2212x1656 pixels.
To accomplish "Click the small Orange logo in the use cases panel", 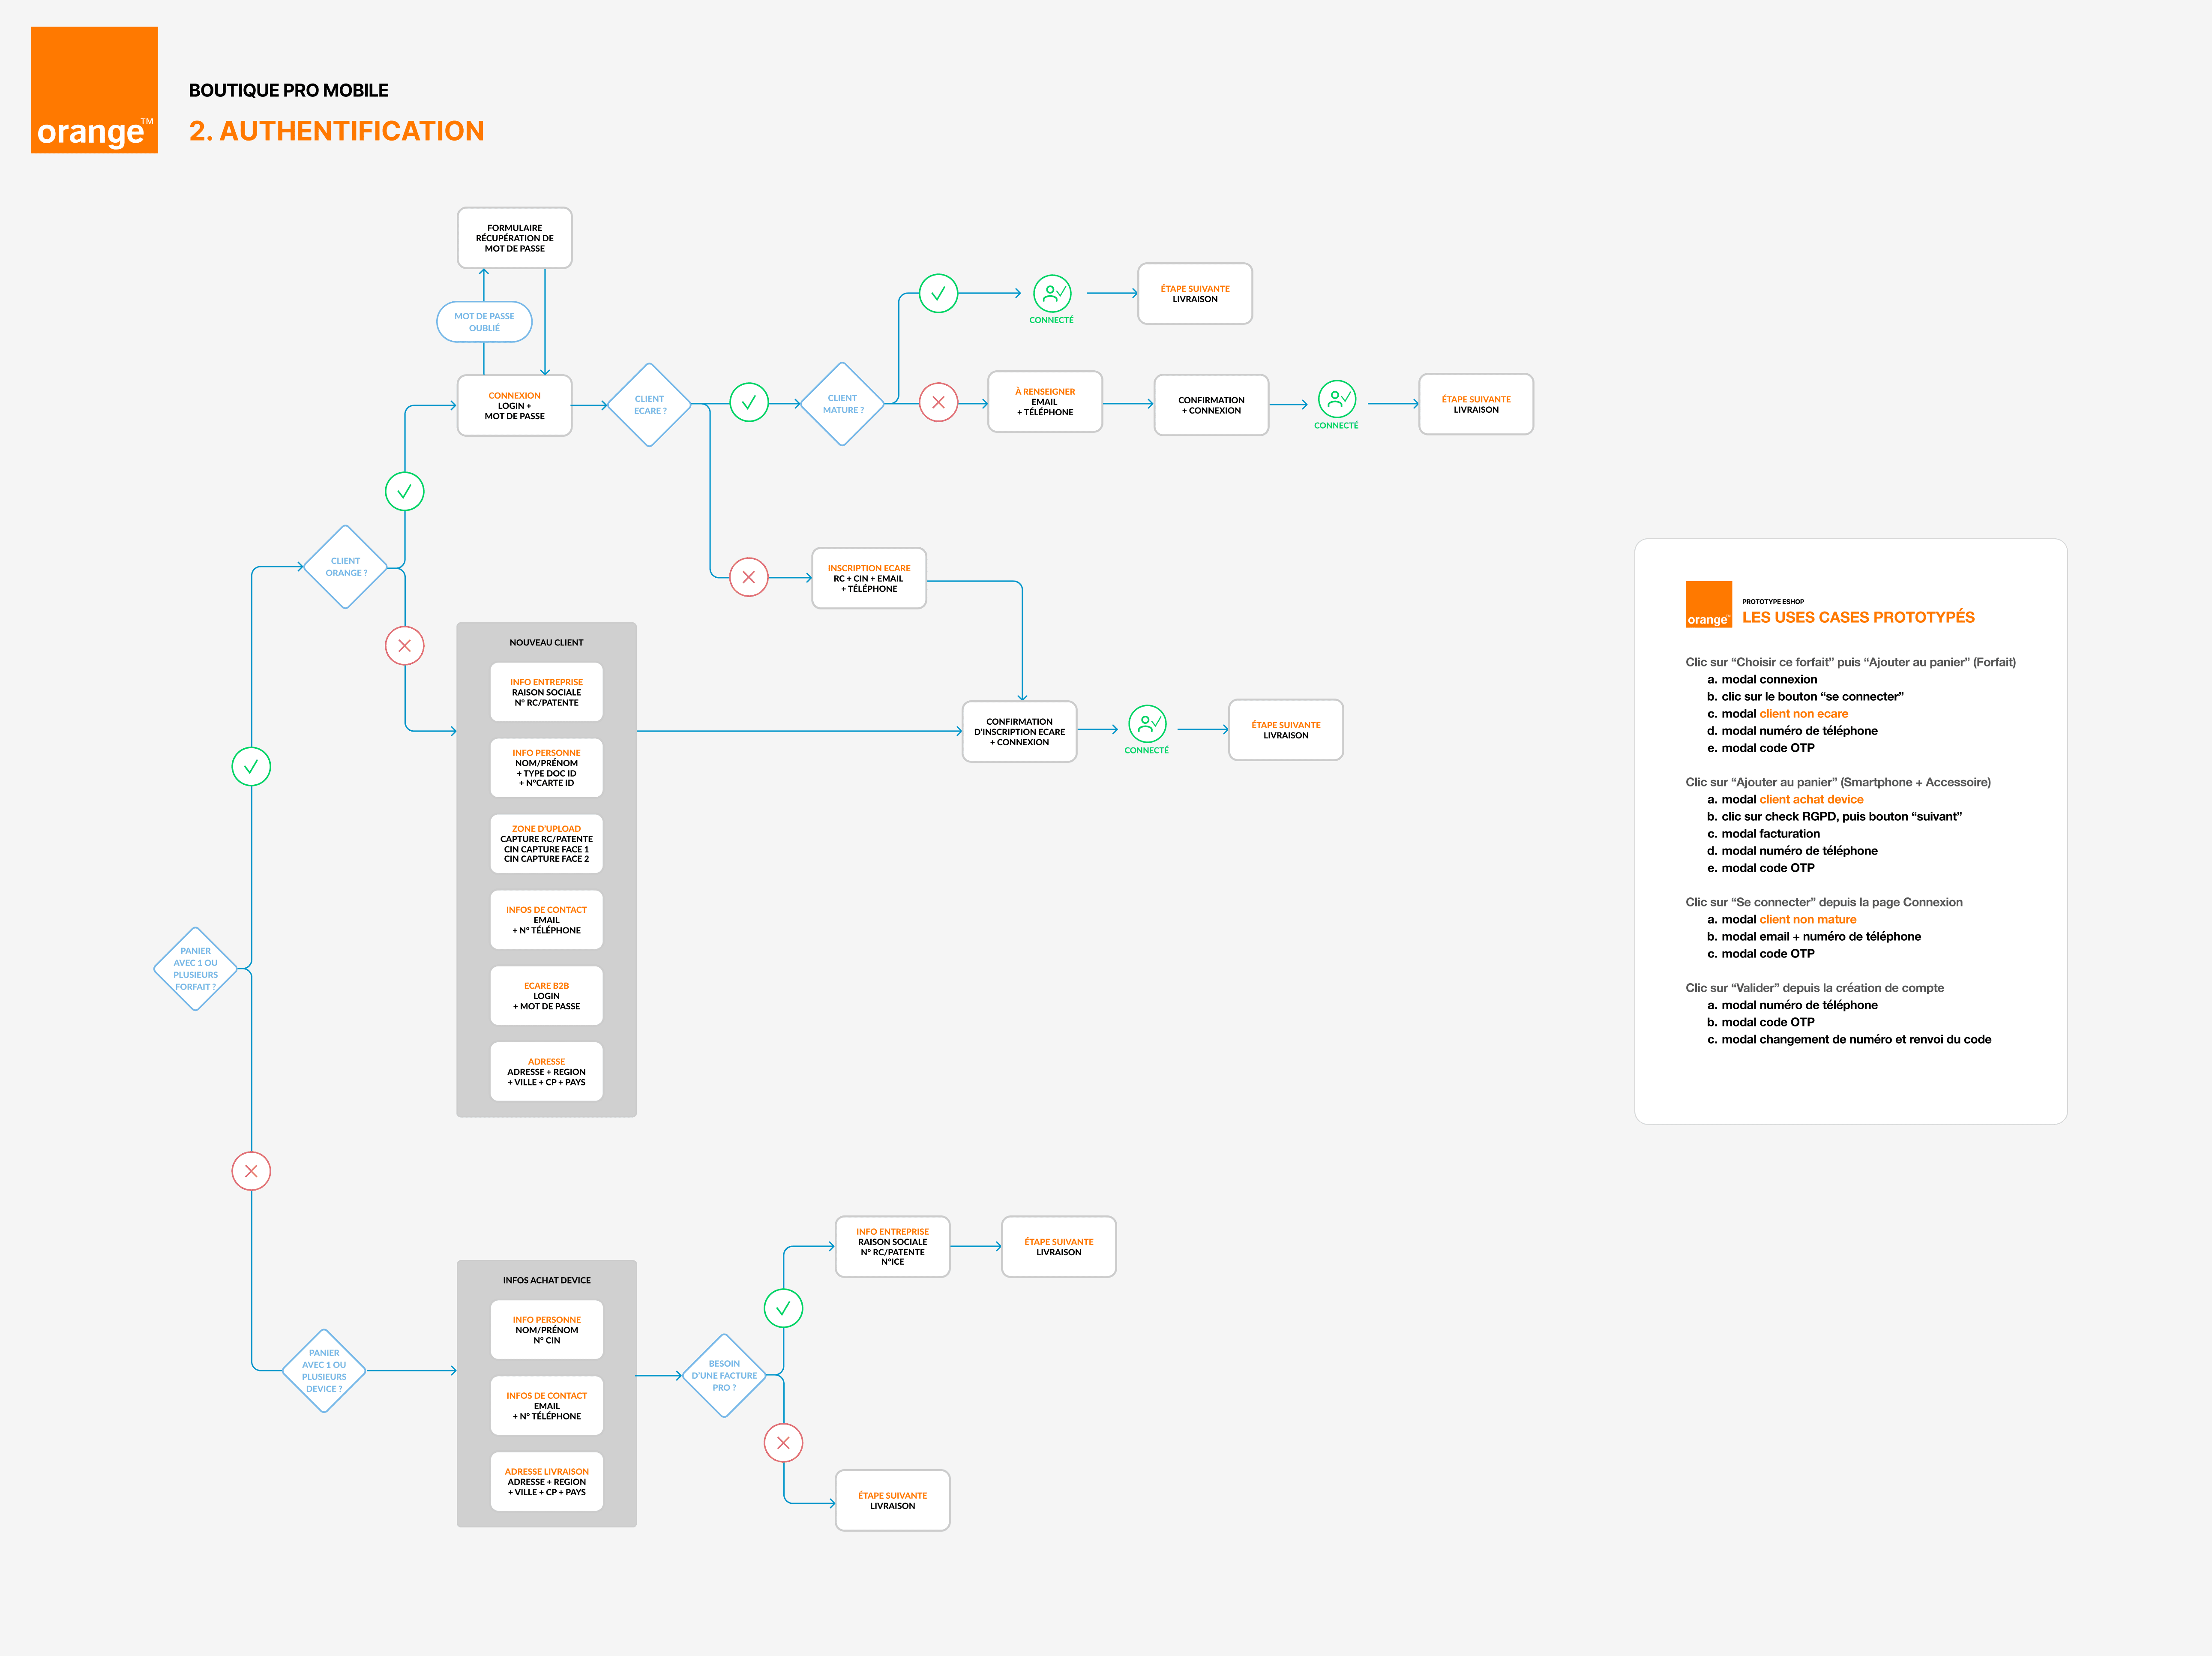I will (x=1708, y=604).
